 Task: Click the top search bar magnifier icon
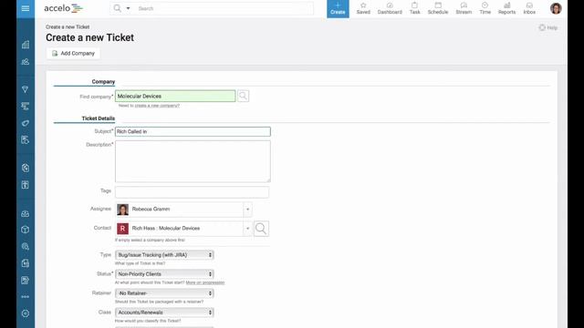(118, 8)
